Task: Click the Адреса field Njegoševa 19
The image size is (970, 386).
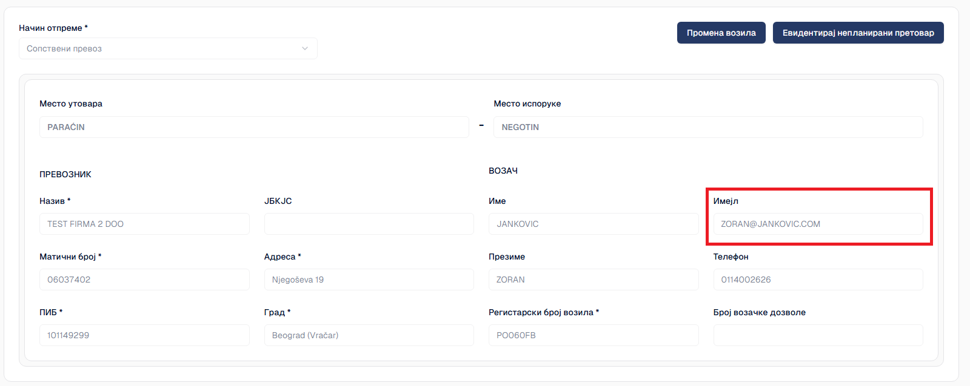Action: tap(369, 280)
